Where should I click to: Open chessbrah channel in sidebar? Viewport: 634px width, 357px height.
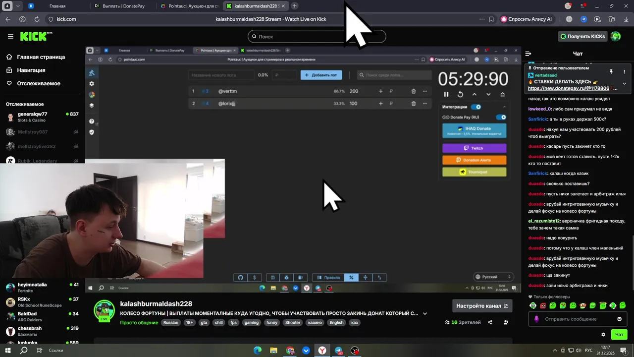click(x=42, y=331)
